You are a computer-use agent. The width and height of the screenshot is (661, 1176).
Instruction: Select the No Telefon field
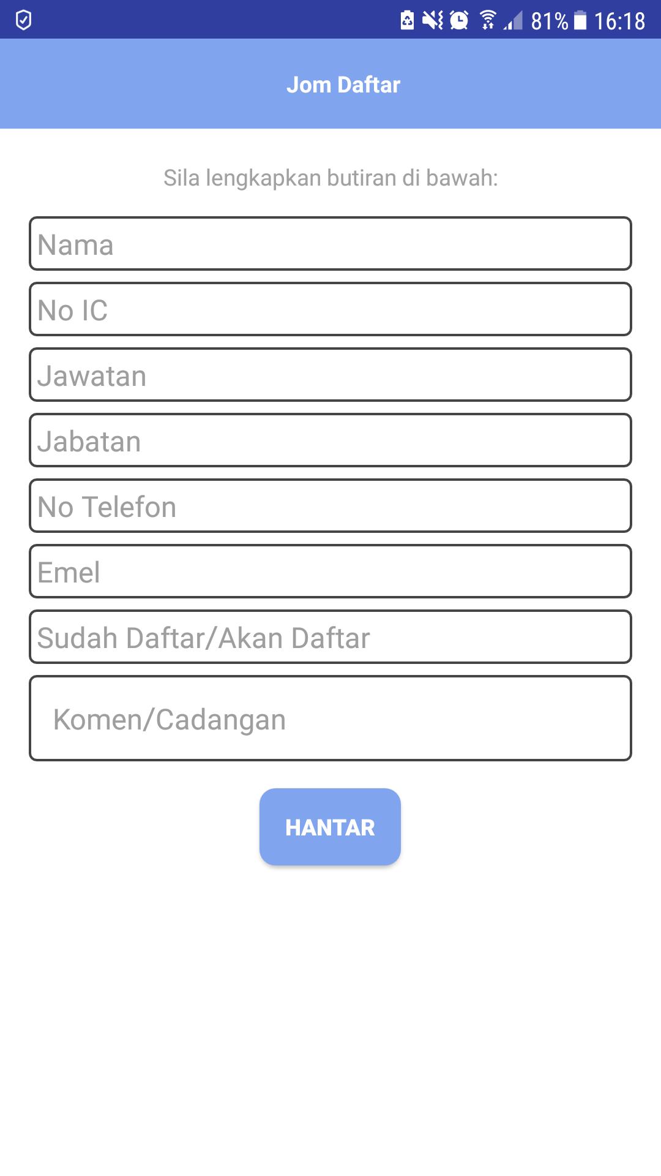330,505
